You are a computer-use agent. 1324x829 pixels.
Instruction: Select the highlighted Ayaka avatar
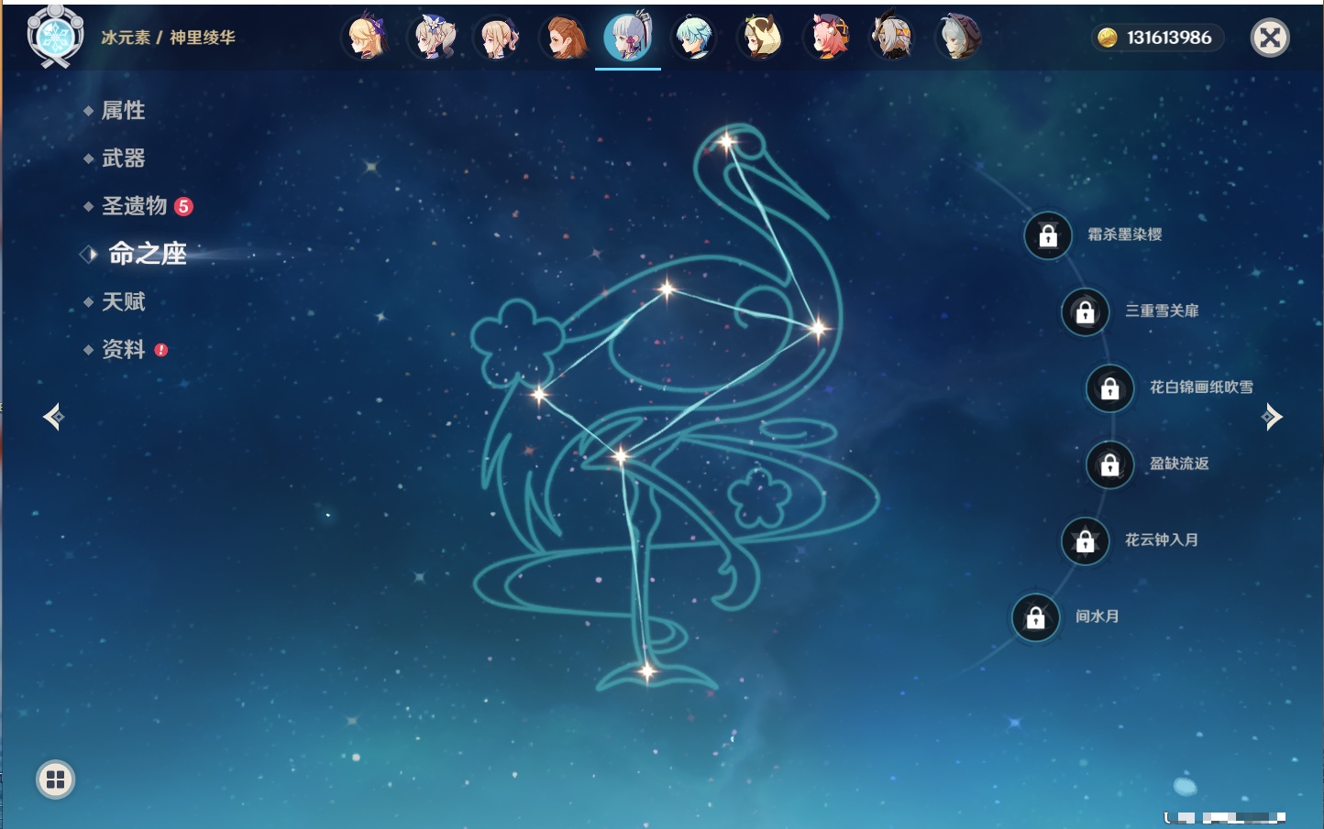tap(629, 37)
